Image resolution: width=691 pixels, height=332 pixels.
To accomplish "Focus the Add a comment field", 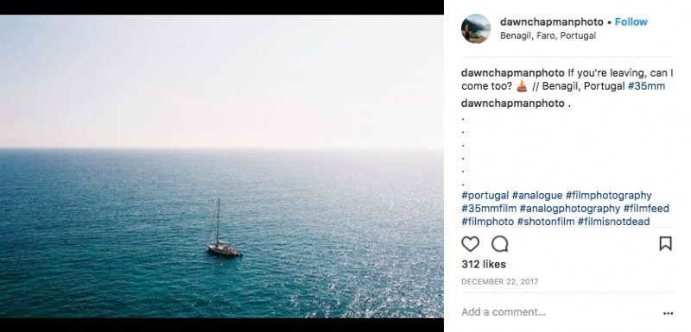I will (560, 312).
